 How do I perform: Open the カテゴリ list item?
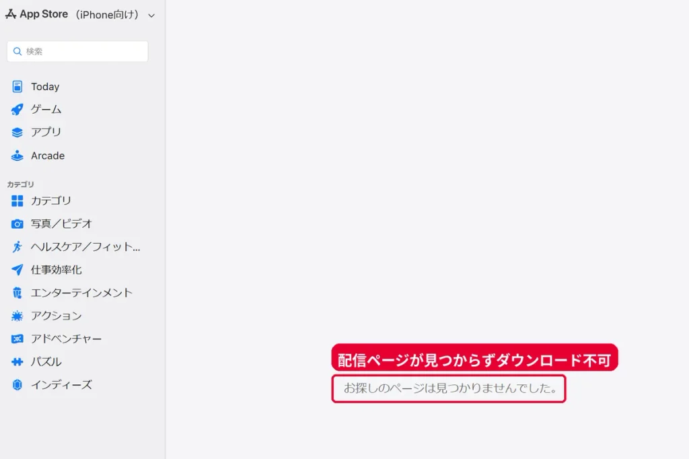pos(50,201)
